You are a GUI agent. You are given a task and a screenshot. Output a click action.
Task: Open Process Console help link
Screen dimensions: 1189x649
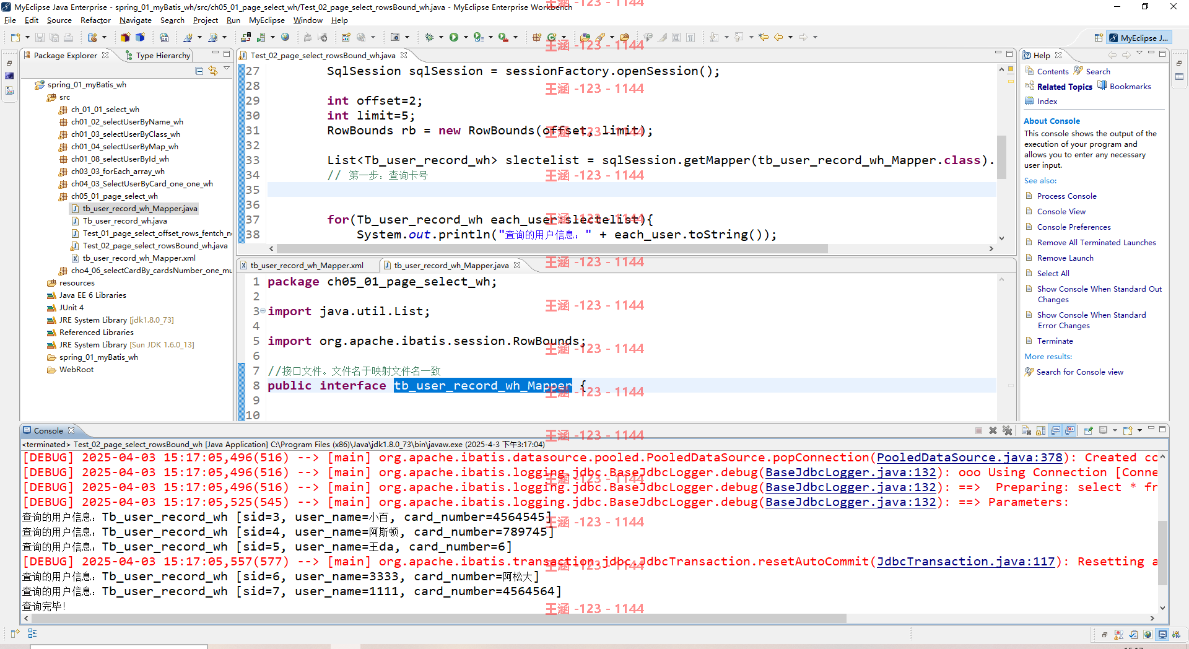click(1066, 196)
